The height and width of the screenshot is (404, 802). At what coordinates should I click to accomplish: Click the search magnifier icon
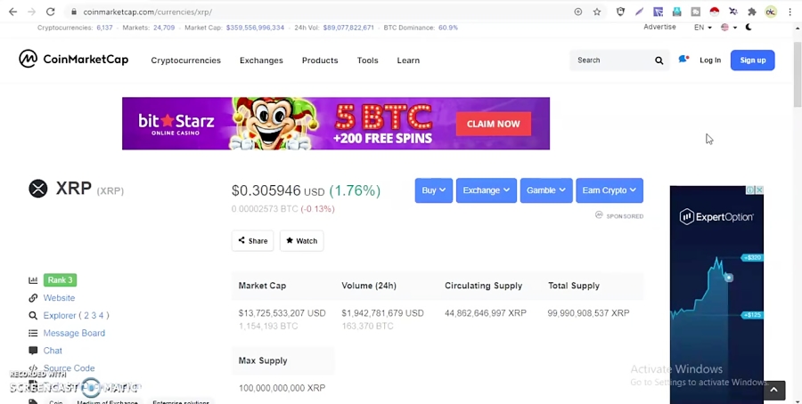click(659, 61)
